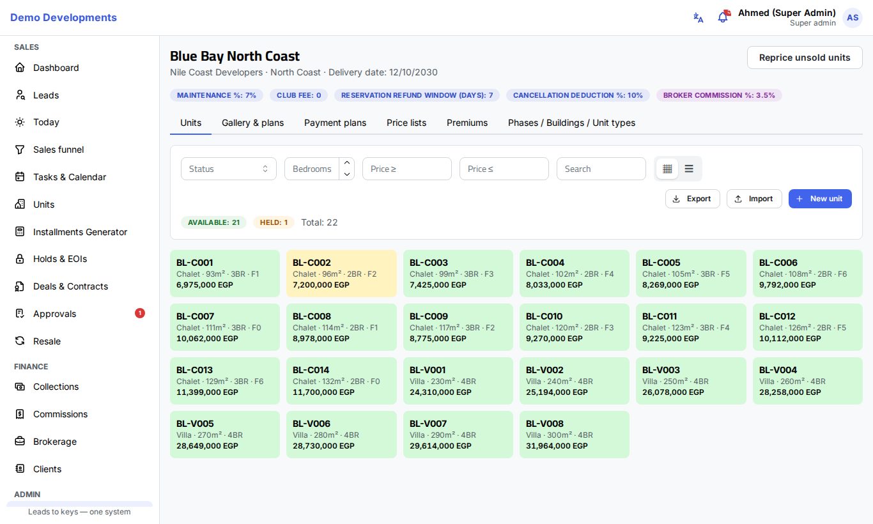Select the Premiums tab
Screen dimensions: 873x524
[x=467, y=123]
